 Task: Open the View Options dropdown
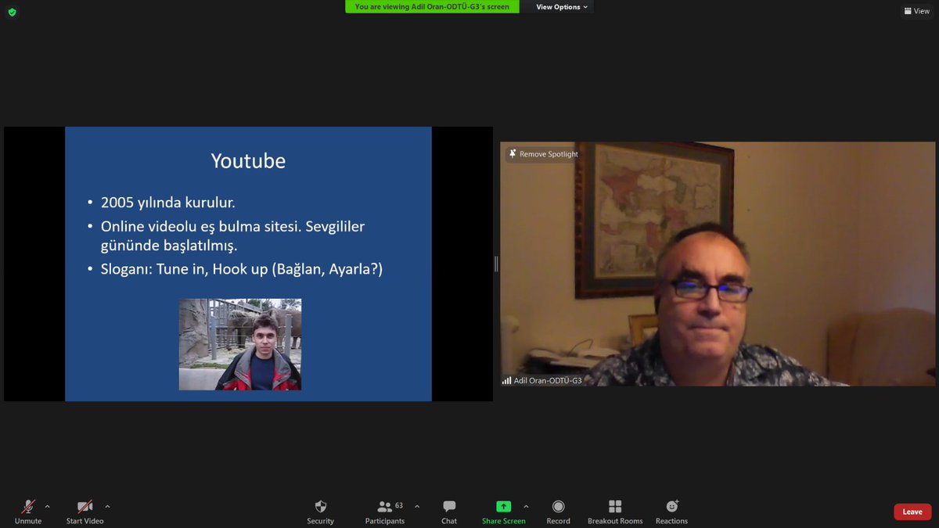[x=562, y=7]
